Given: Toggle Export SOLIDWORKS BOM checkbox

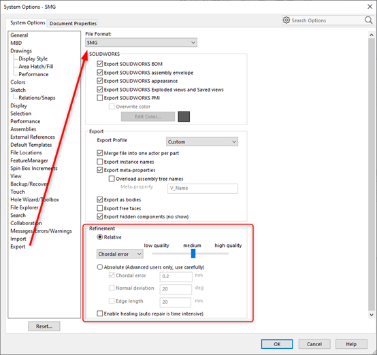Looking at the screenshot, I should 100,64.
